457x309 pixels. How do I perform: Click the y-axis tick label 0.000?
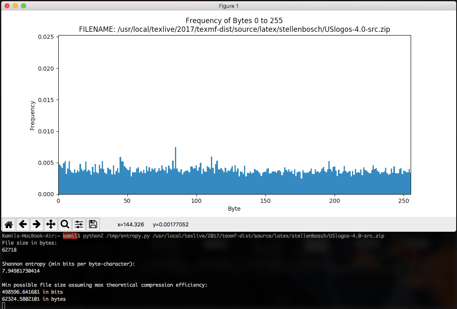point(46,194)
